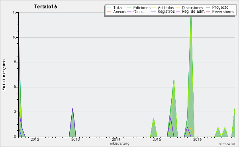Viewport: 239px width, 147px height.
Task: Click the wikiscan.org source label
Action: click(x=119, y=143)
